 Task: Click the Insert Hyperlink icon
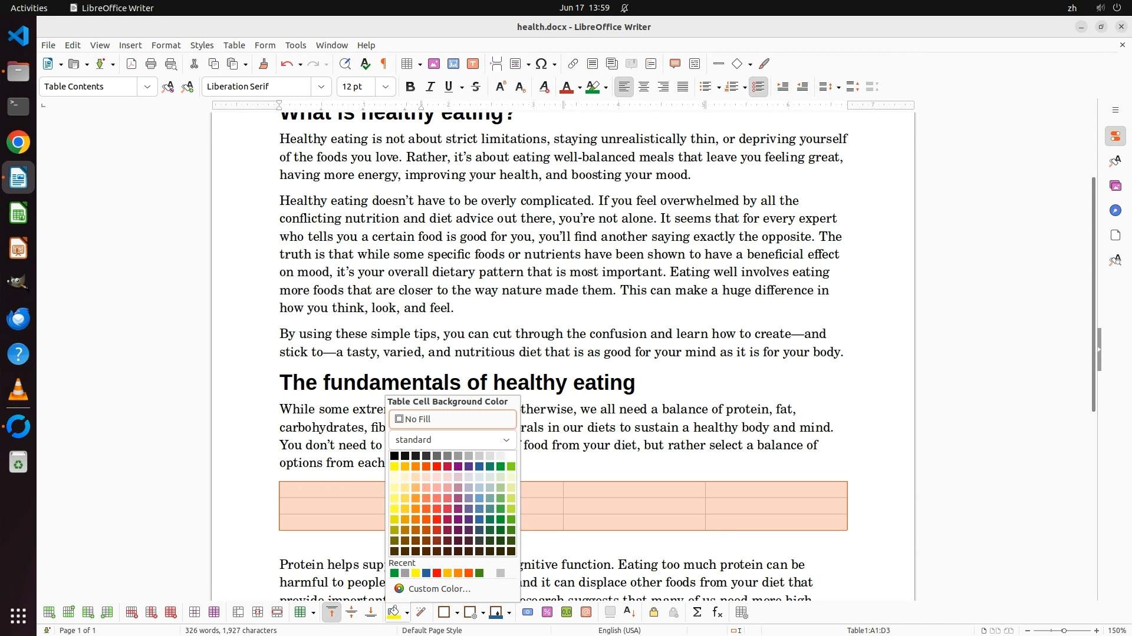pos(572,64)
